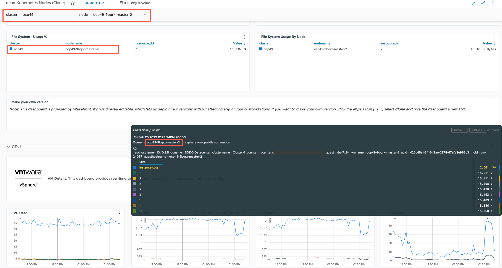Image resolution: width=502 pixels, height=268 pixels.
Task: Select the 15.336 % value cell
Action: (x=238, y=49)
